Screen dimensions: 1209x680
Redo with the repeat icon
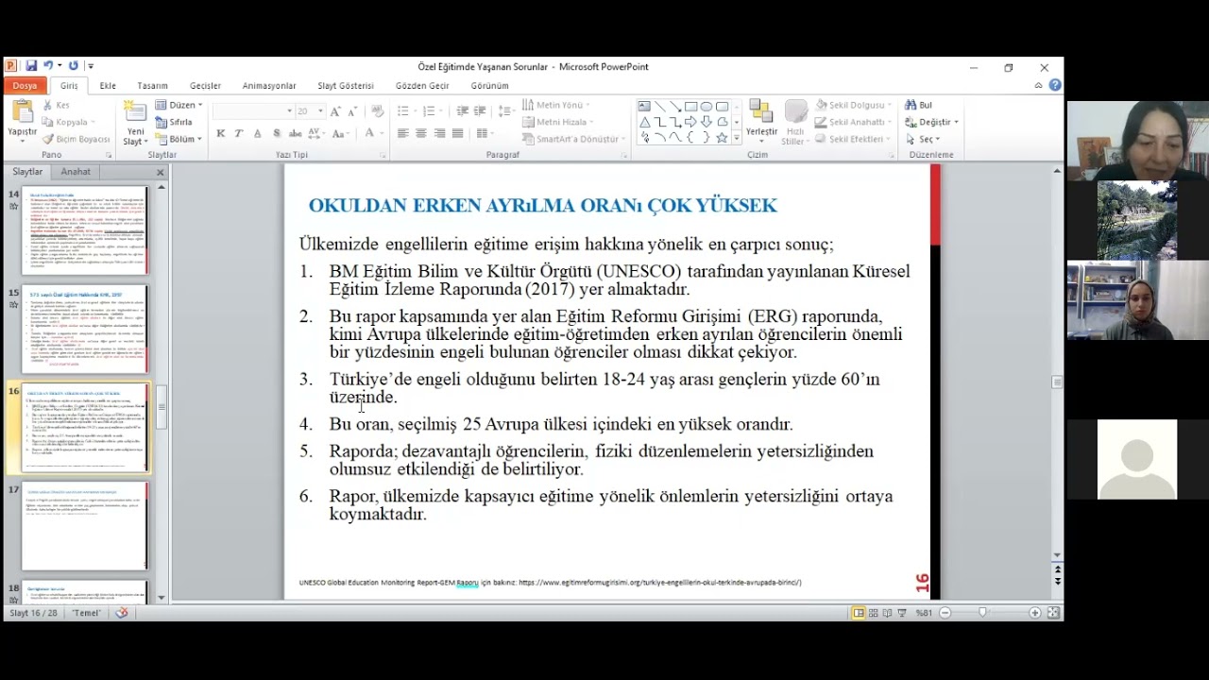74,66
